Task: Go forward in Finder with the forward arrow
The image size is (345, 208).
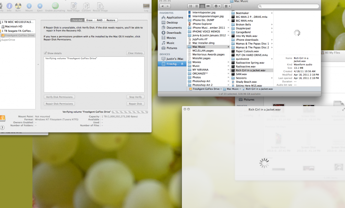Action: click(168, 6)
